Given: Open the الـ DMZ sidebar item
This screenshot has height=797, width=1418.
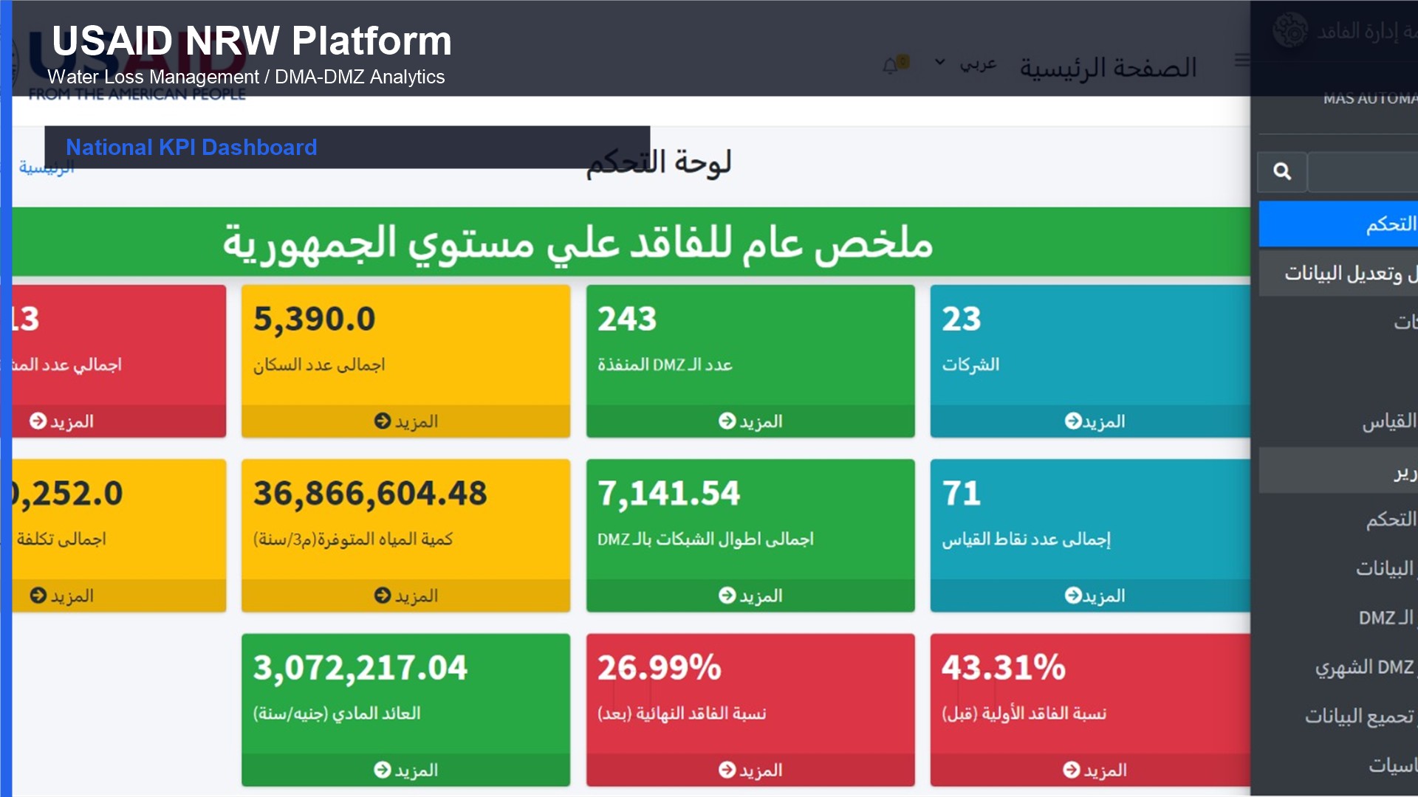Looking at the screenshot, I should 1387,618.
